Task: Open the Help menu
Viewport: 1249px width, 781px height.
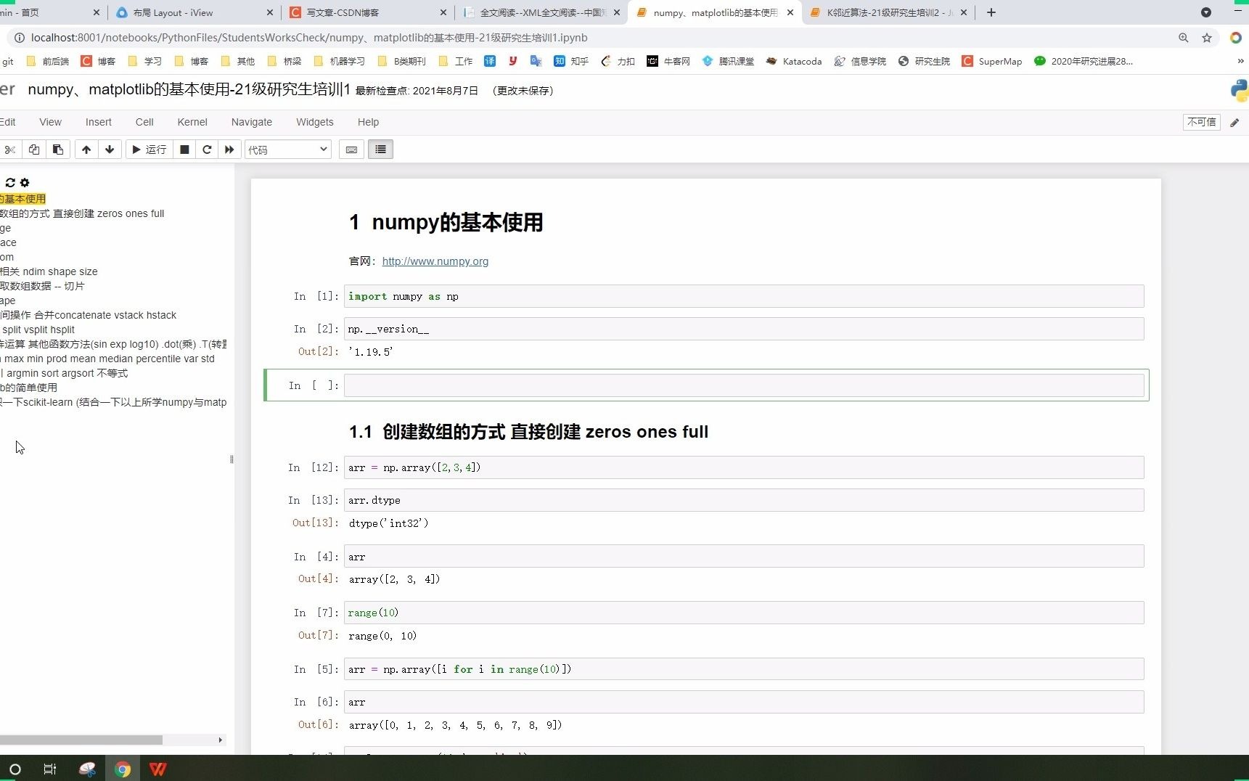Action: 368,122
